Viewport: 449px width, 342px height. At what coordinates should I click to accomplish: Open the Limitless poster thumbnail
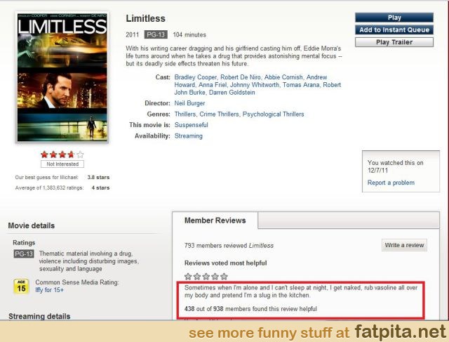(x=62, y=77)
